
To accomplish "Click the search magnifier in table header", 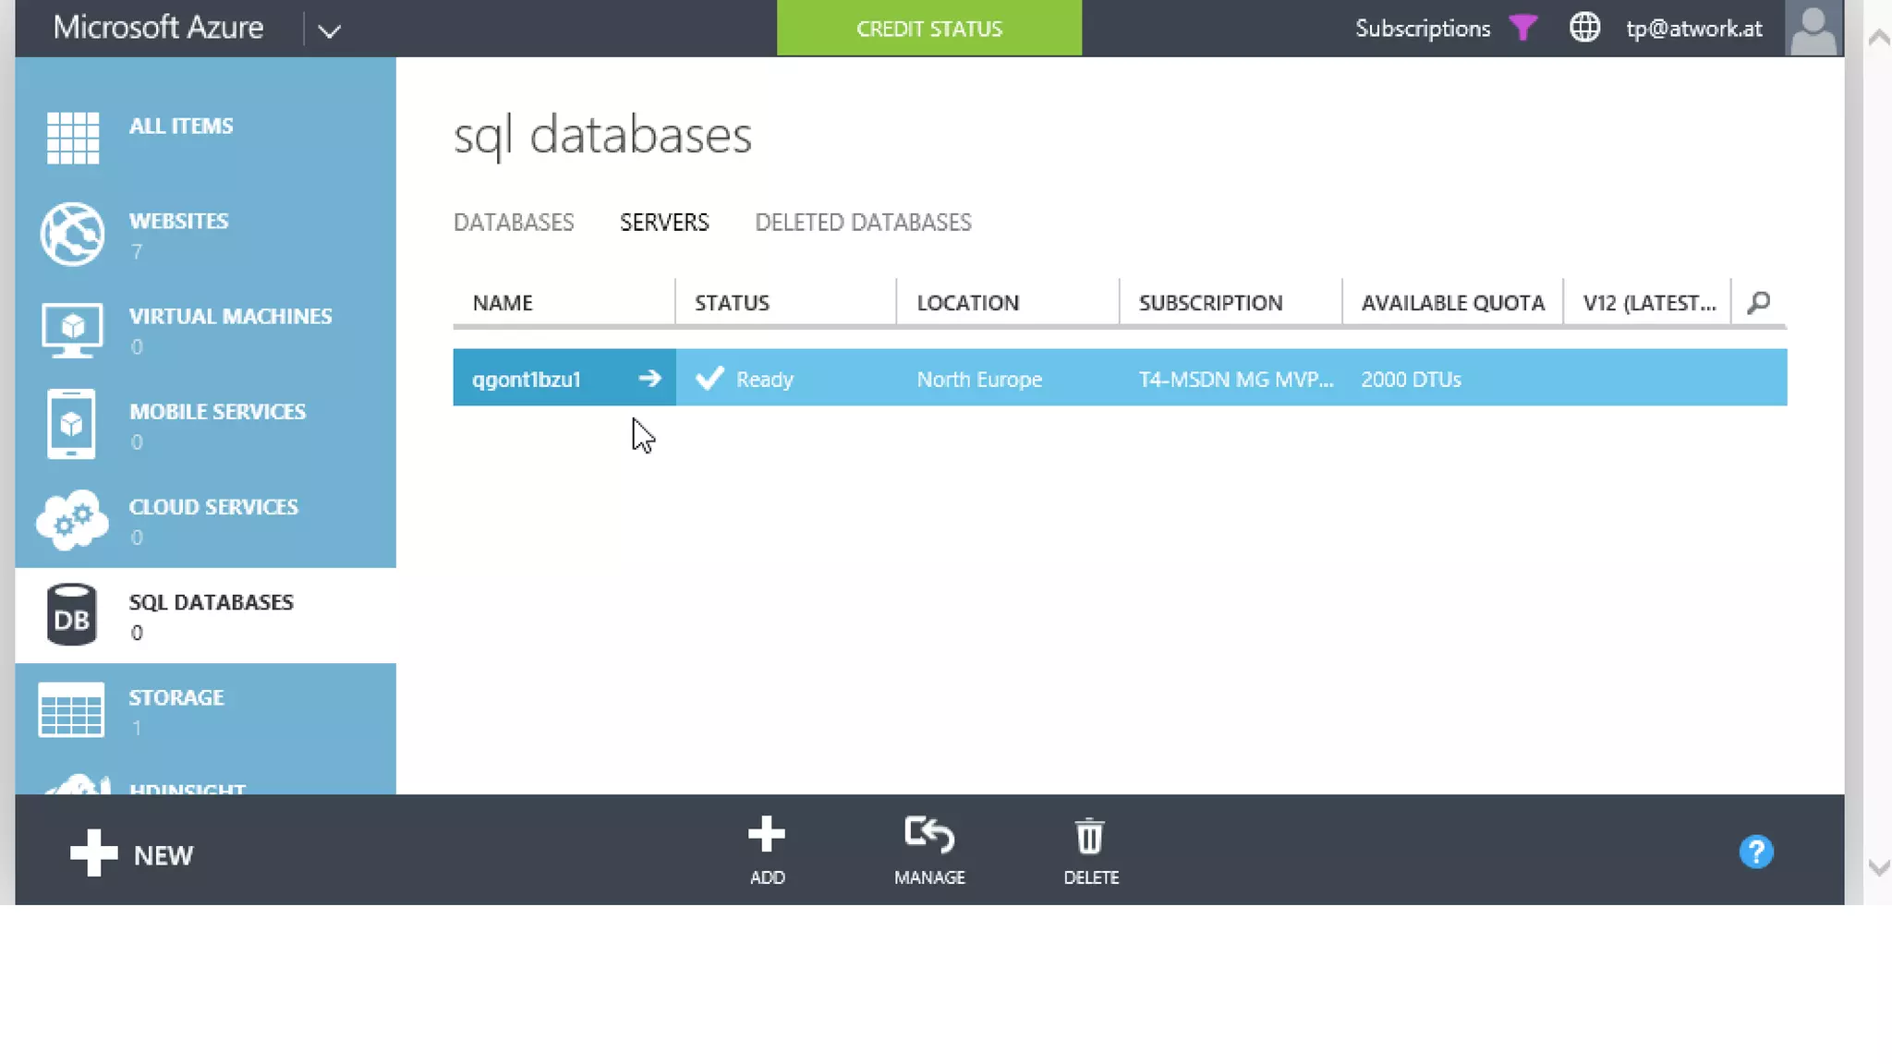I will coord(1759,303).
